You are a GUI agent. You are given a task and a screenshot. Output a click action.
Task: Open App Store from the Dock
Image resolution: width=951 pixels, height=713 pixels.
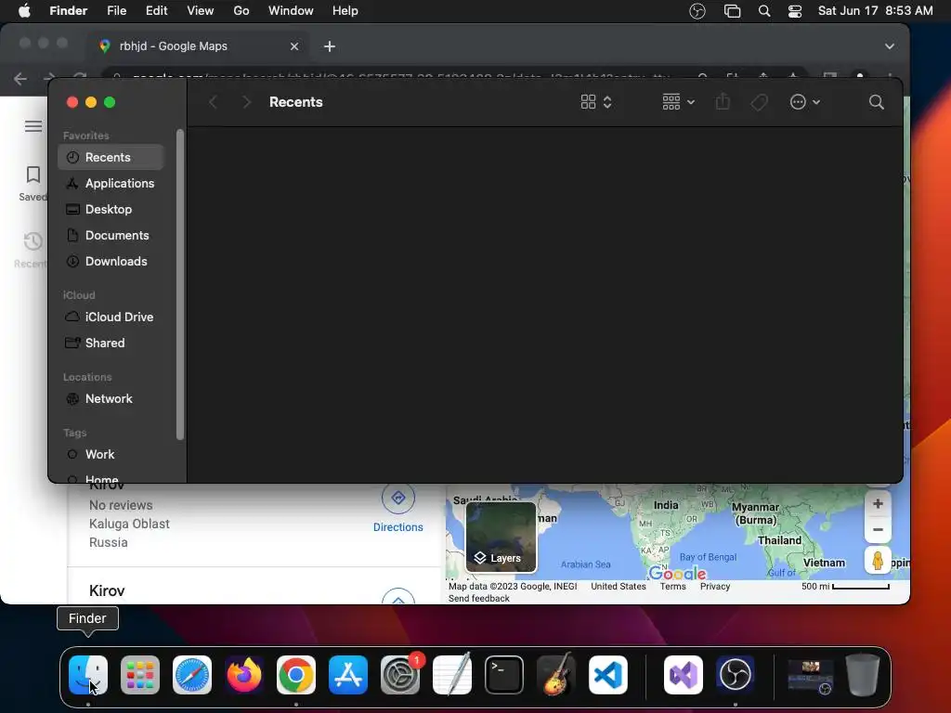tap(348, 675)
